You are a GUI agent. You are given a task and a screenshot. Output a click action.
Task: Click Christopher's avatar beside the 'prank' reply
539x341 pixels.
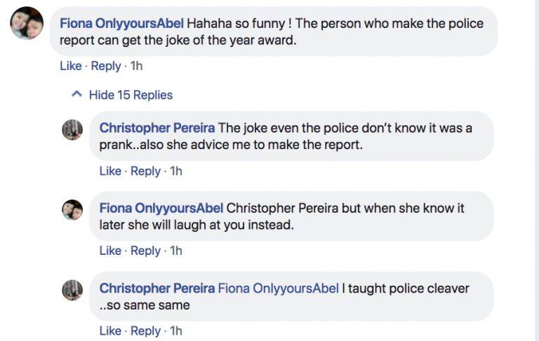click(x=73, y=130)
